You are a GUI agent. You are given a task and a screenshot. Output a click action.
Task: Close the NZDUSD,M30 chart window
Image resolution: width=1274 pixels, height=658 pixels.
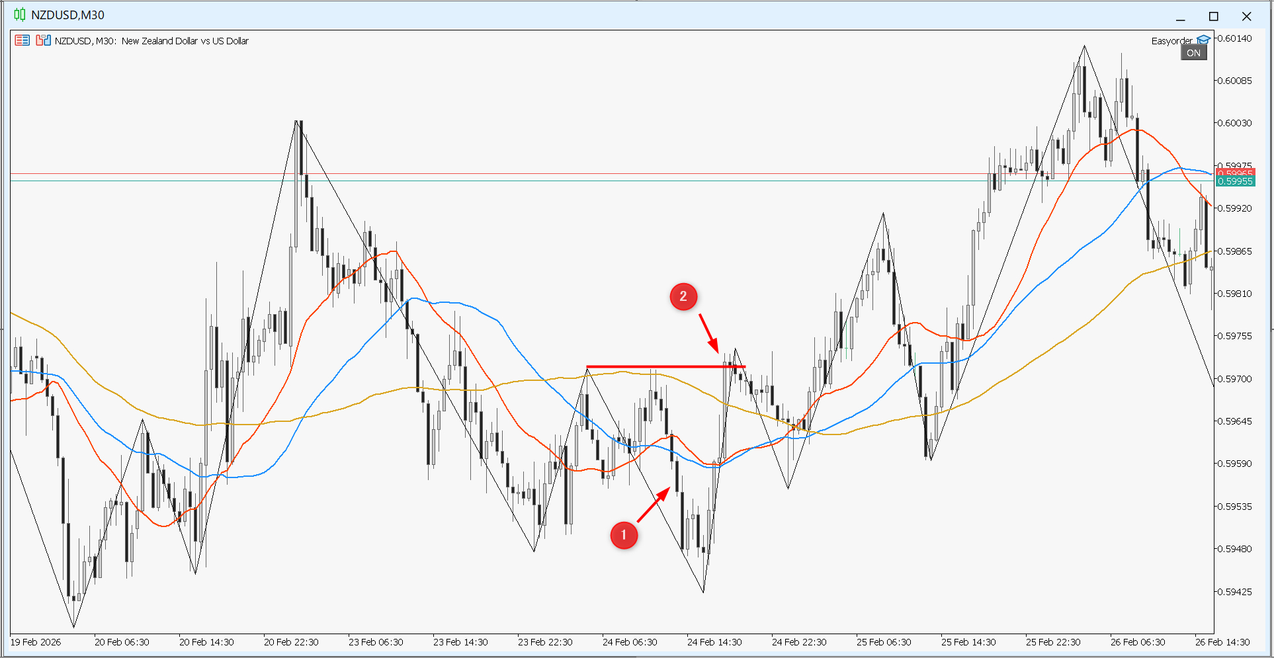pyautogui.click(x=1246, y=16)
